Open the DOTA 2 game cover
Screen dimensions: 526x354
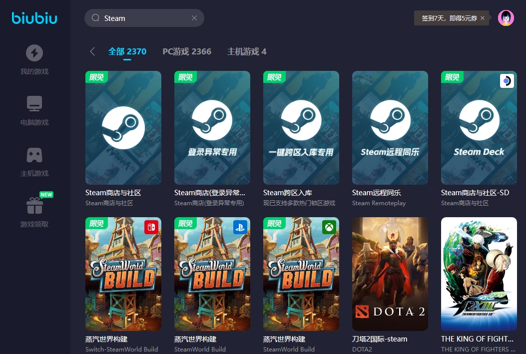[x=390, y=274]
